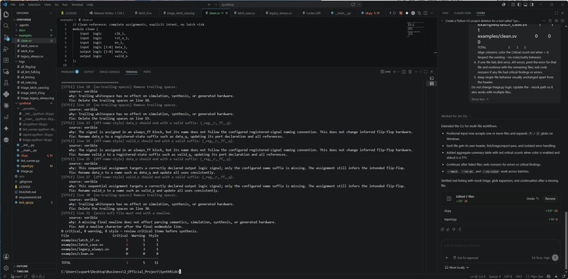Screen dimensions: 568x279
Task: Open Run and Debug view
Action: tap(6, 49)
